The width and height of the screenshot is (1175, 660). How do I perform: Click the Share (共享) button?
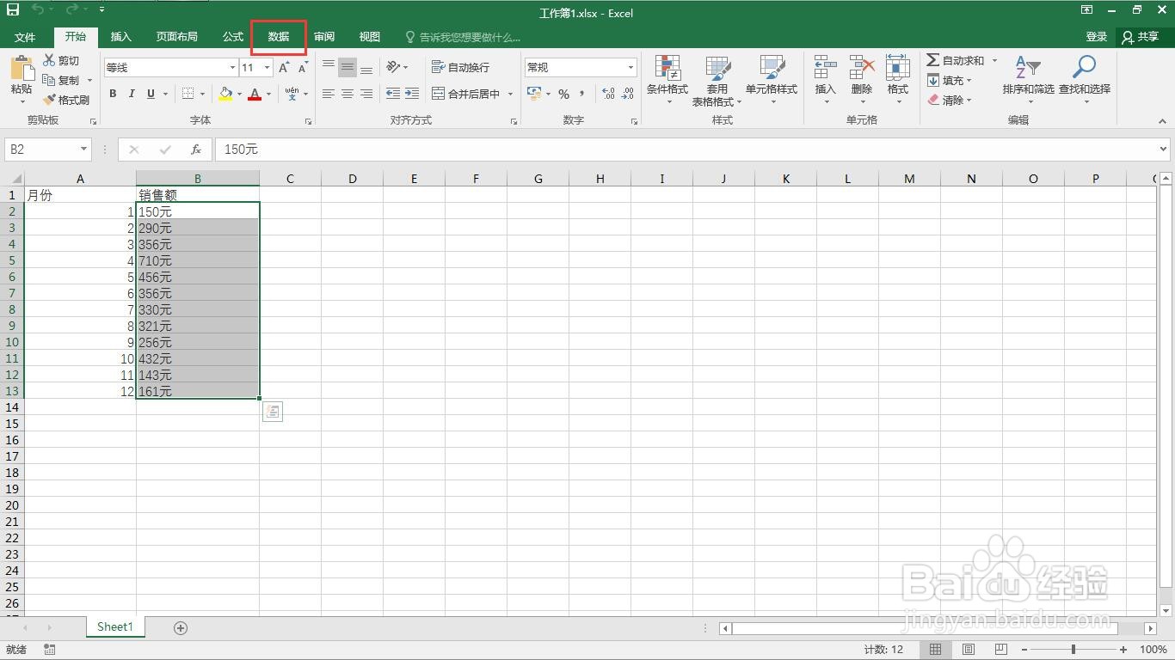coord(1141,37)
